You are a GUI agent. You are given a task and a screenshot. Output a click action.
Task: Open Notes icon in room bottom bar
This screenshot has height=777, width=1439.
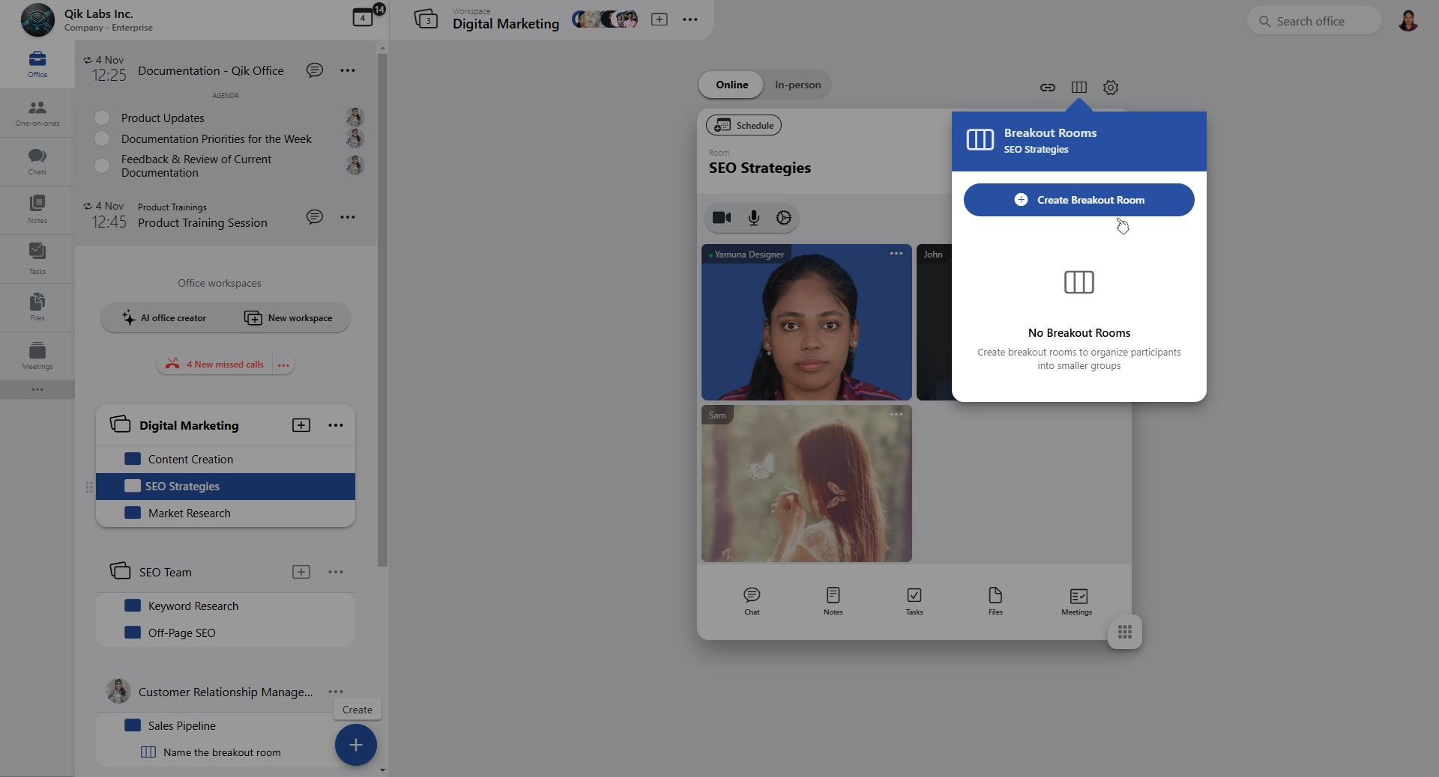point(833,601)
